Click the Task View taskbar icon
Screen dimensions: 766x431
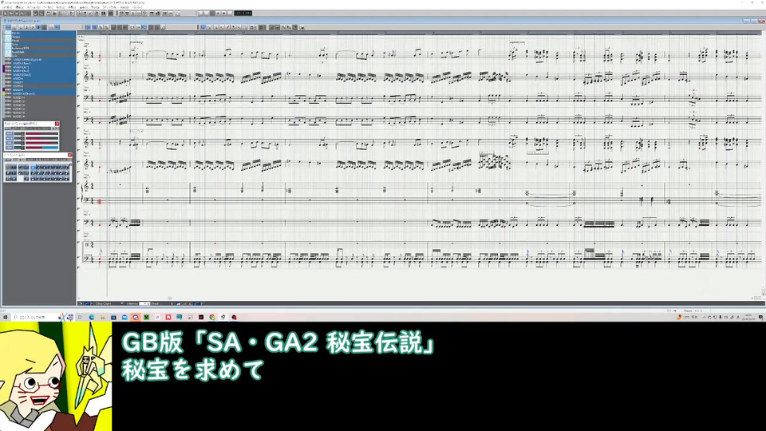80,317
